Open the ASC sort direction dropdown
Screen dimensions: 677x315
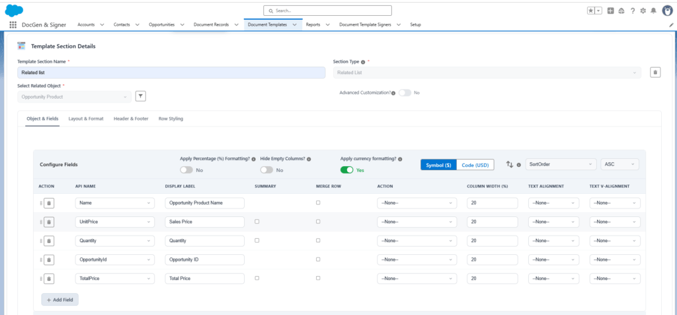(x=619, y=164)
